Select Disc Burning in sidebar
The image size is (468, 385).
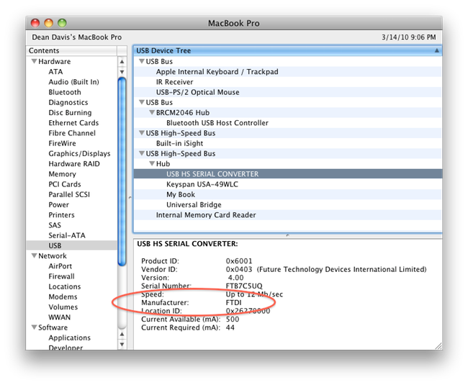tap(70, 113)
